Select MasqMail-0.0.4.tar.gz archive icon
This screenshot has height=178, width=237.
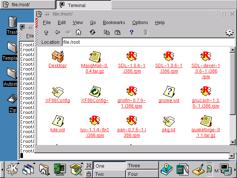pos(95,57)
